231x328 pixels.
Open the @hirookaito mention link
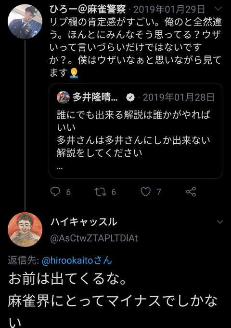click(x=77, y=260)
